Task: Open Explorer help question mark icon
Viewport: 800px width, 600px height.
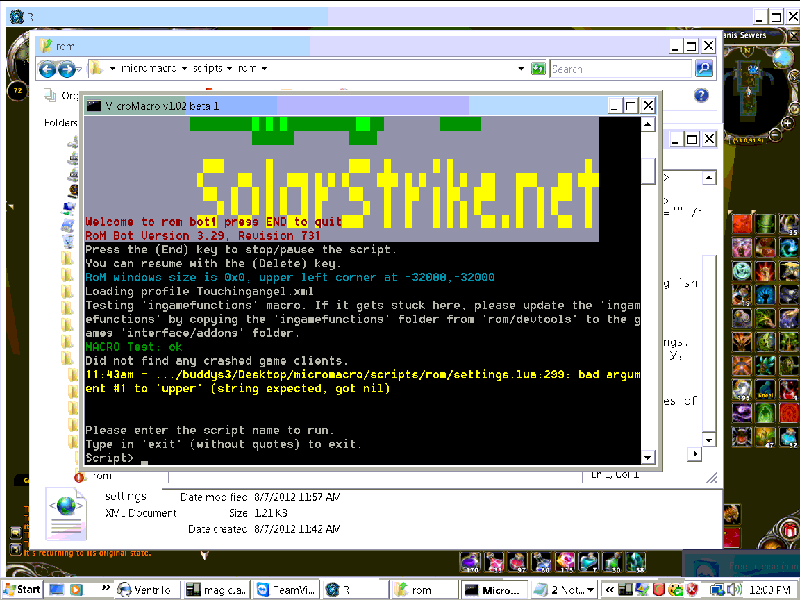Action: [701, 95]
